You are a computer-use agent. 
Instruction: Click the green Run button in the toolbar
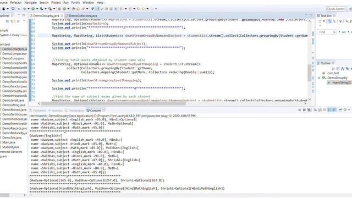(33, 9)
